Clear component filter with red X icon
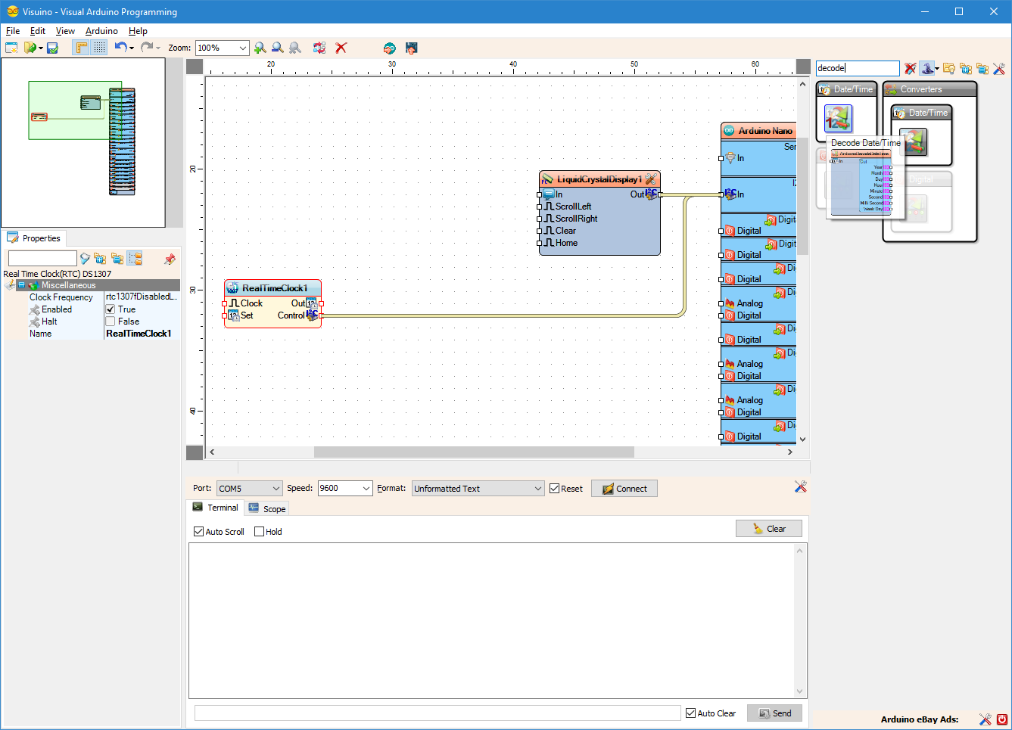1012x730 pixels. 910,68
